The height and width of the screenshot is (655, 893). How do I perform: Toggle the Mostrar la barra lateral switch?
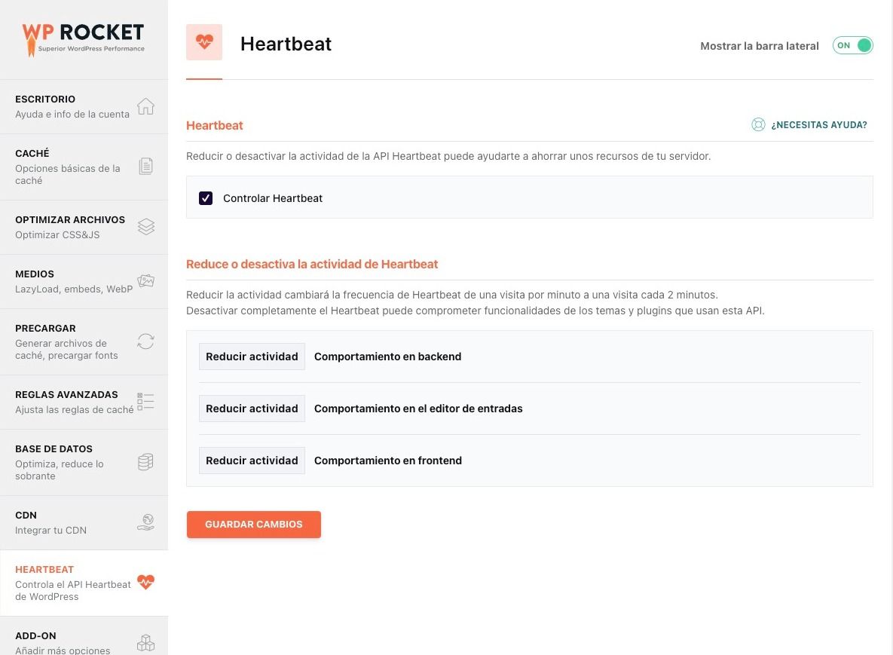(x=852, y=45)
